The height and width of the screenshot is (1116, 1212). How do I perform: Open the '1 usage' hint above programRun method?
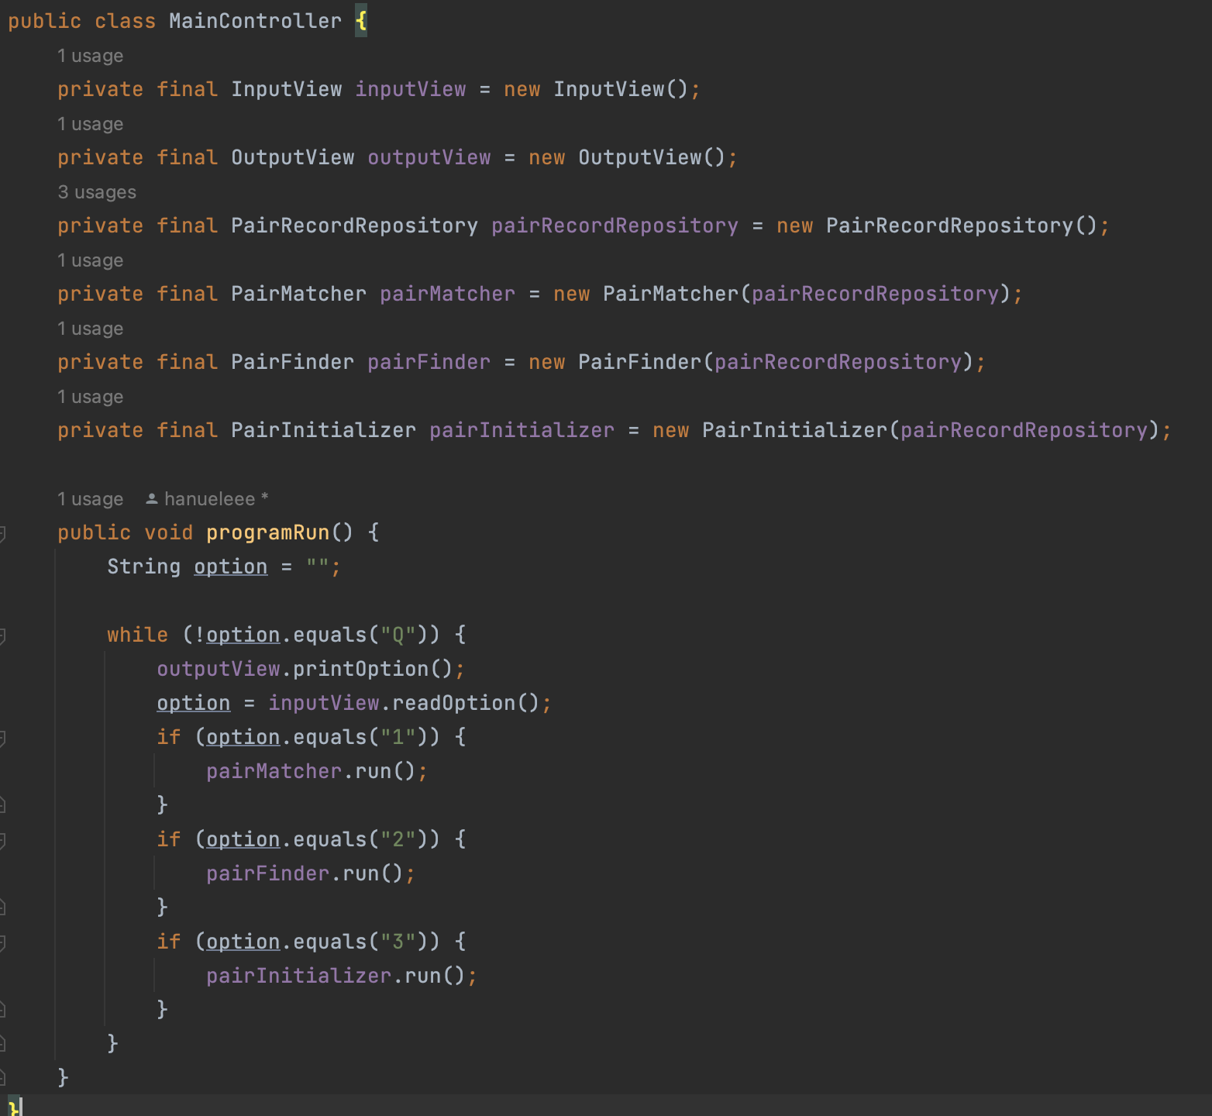[90, 499]
